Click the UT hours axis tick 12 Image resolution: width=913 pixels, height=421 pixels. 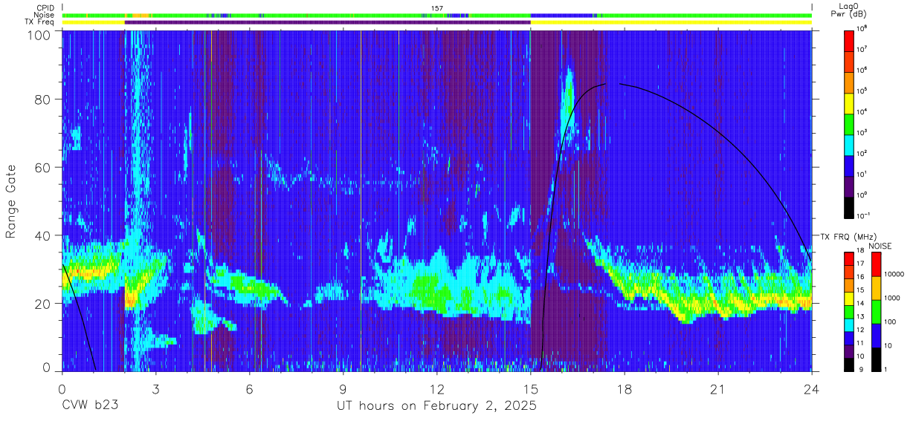436,389
